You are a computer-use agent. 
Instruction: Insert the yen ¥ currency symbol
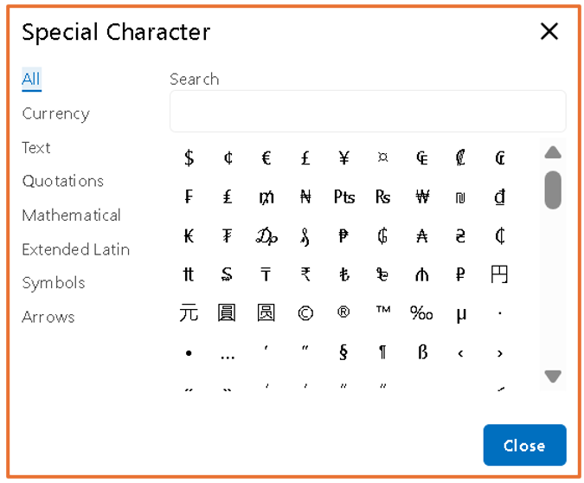(344, 158)
